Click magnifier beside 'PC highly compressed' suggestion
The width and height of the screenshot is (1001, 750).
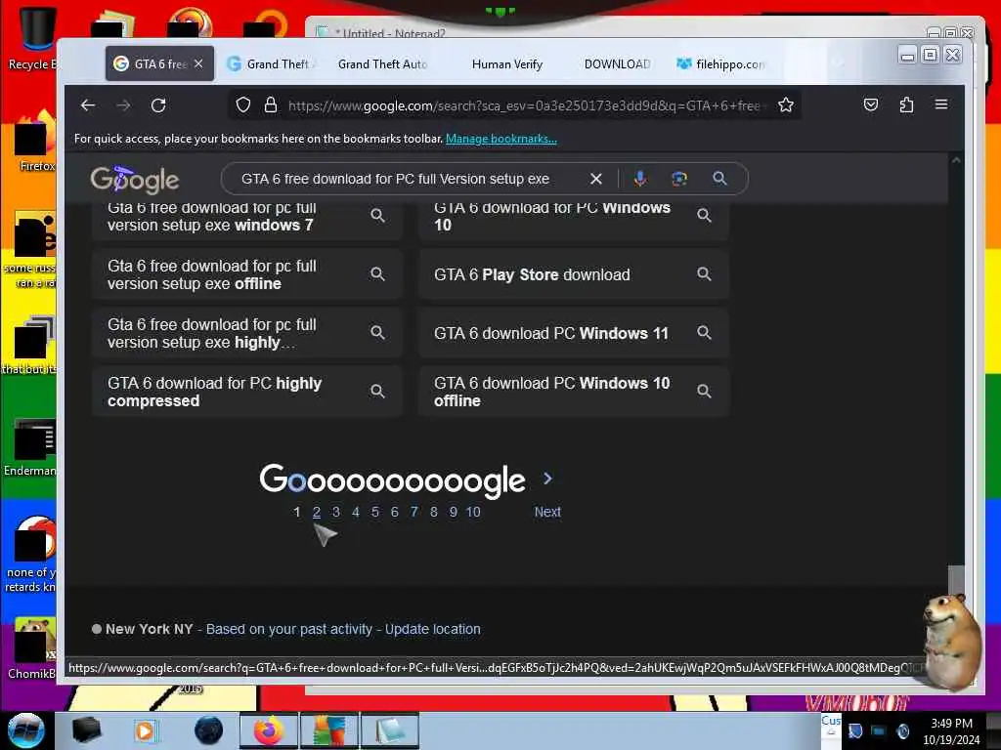378,392
